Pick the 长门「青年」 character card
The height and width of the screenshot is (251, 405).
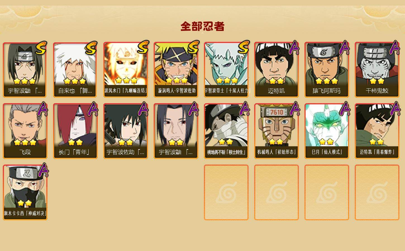pos(75,131)
